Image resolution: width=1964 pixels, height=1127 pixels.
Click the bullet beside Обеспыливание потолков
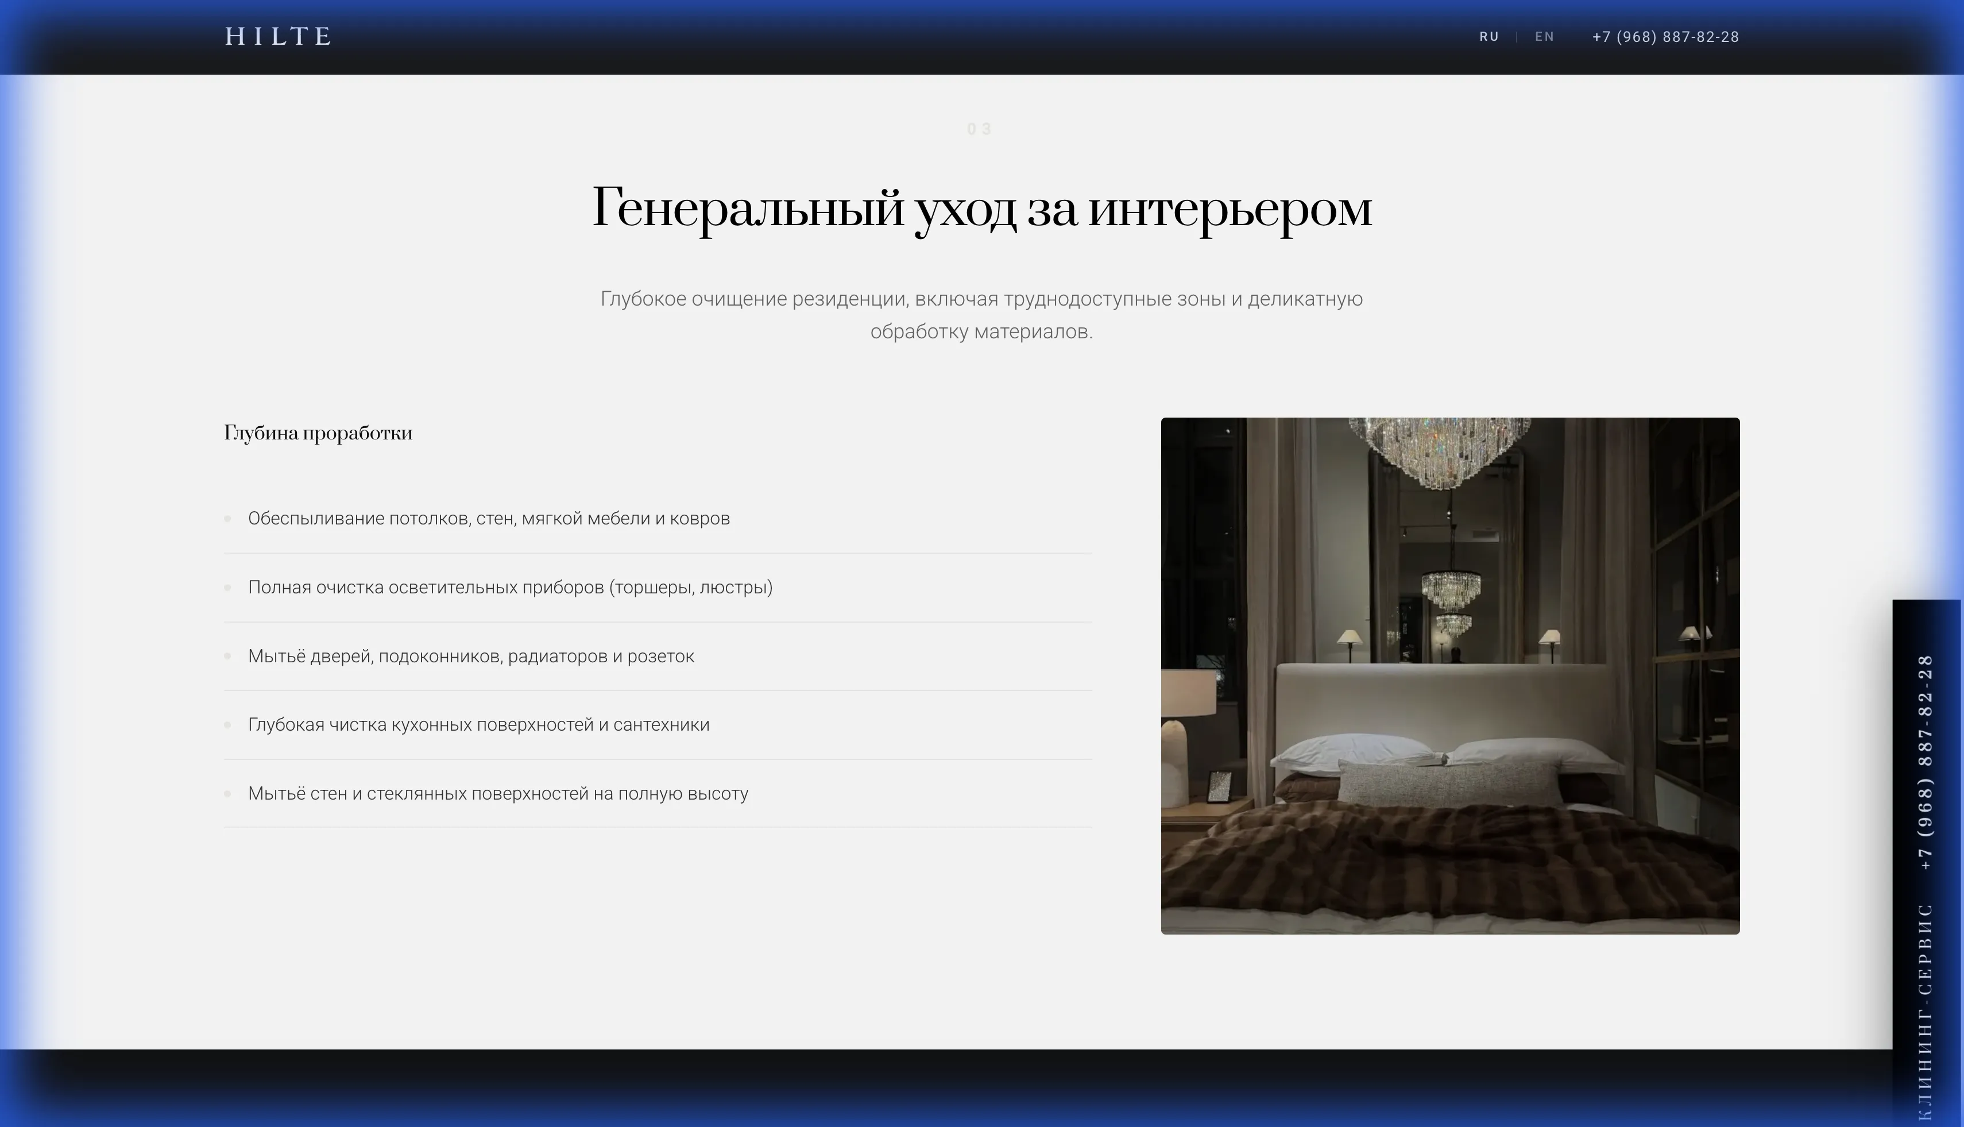click(x=227, y=519)
